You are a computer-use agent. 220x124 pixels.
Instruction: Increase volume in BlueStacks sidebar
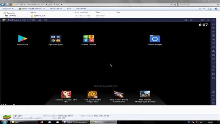pos(213,28)
